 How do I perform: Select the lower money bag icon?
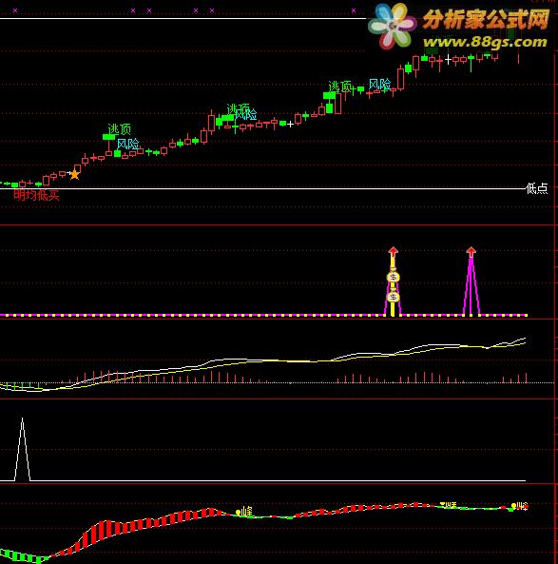pyautogui.click(x=393, y=297)
